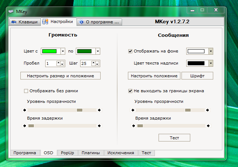Image resolution: width=238 pixels, height=167 pixels.
Task: Open the Клавиши tab
Action: click(x=25, y=22)
